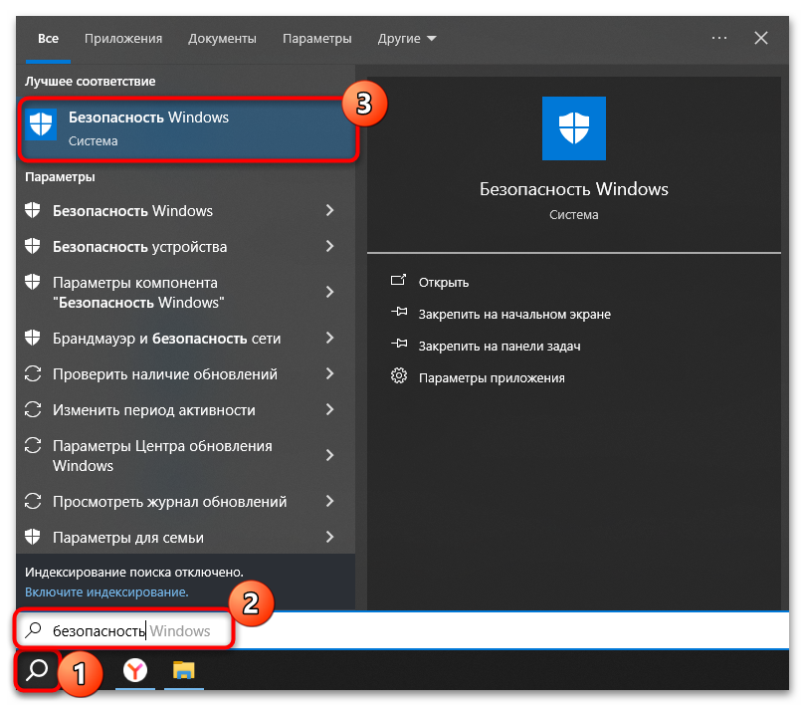Click the pin icon for Закрепить на начальном экране
The image size is (805, 706).
397,314
